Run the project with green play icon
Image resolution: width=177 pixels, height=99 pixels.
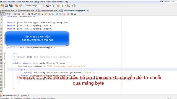[63, 5]
